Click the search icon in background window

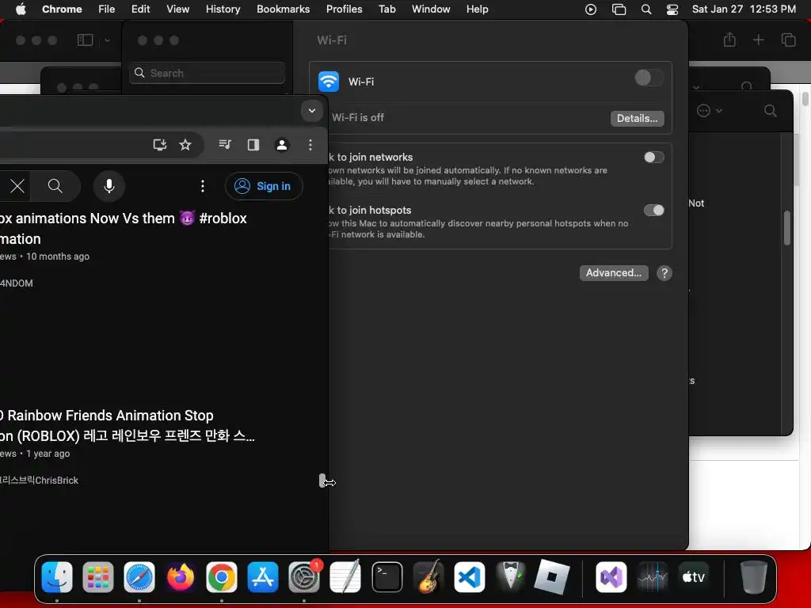coord(770,111)
